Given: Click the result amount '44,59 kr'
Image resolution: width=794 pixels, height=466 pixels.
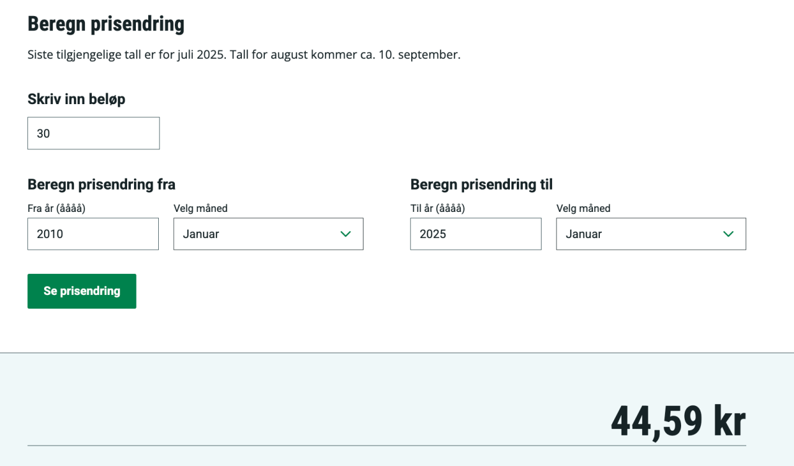Looking at the screenshot, I should click(678, 421).
